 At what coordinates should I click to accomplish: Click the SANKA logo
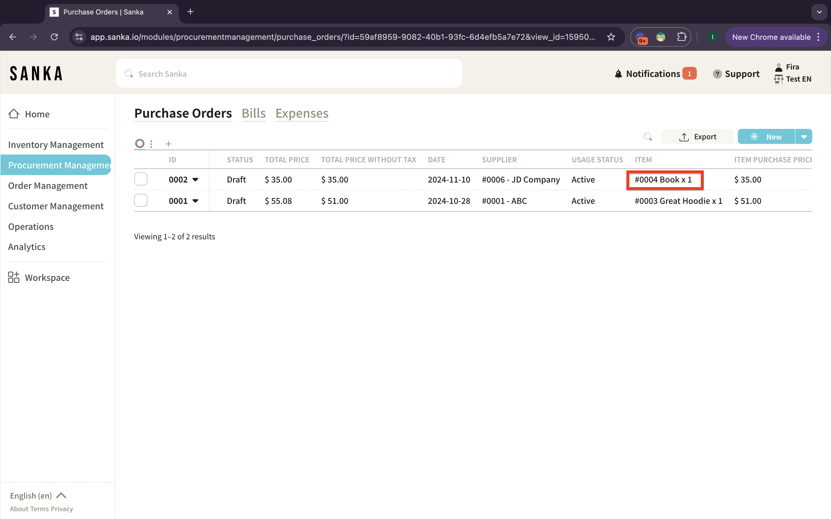[x=36, y=74]
